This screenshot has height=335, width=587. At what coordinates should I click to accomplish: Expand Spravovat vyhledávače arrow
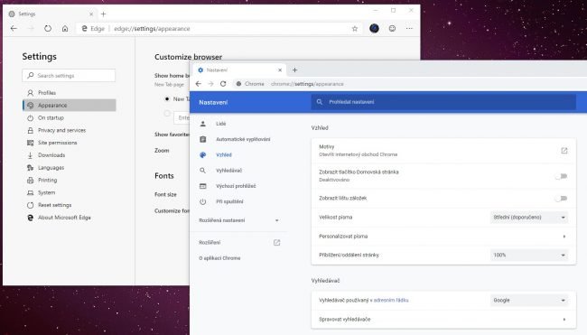coord(564,320)
